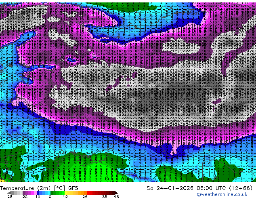Pick the cyan legend swatch
Screen dimensions: 256x198
[49, 193]
